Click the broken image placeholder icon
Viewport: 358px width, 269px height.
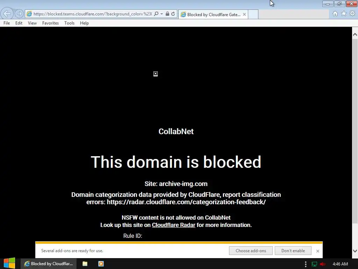(x=156, y=74)
